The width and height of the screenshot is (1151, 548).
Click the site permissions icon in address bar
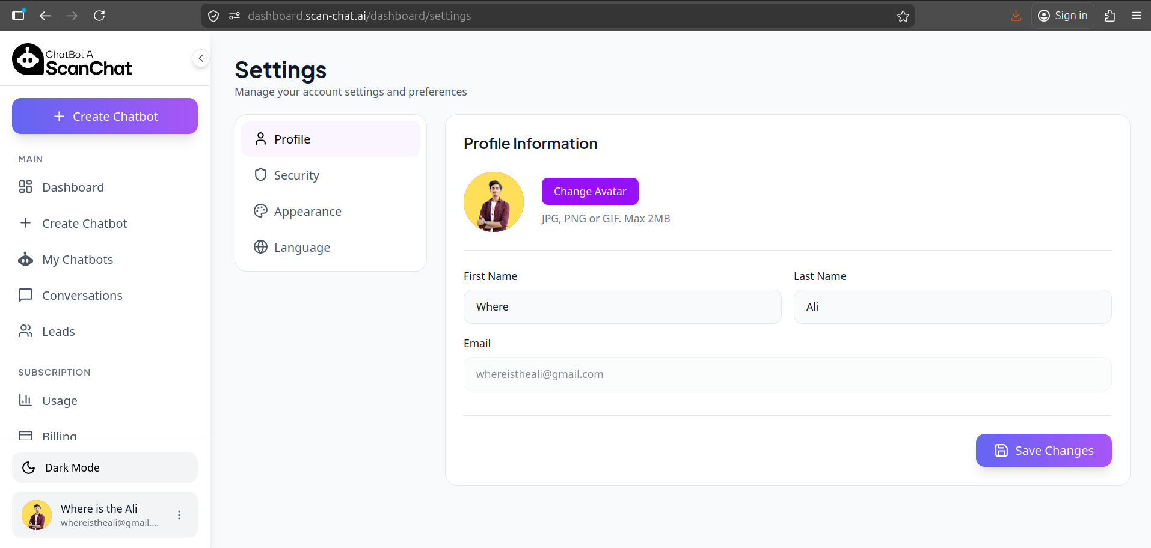[235, 16]
